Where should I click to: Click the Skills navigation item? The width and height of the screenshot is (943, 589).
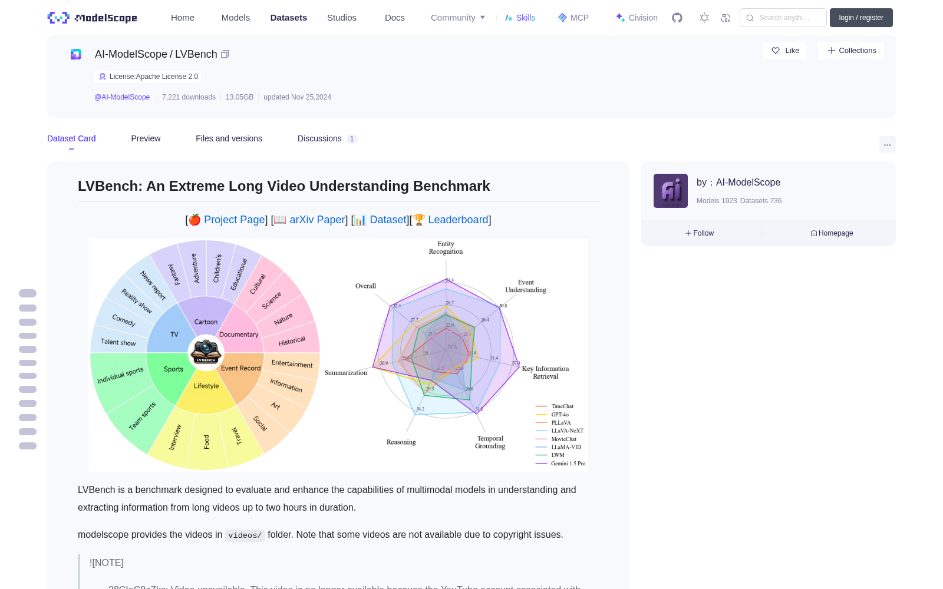point(520,18)
